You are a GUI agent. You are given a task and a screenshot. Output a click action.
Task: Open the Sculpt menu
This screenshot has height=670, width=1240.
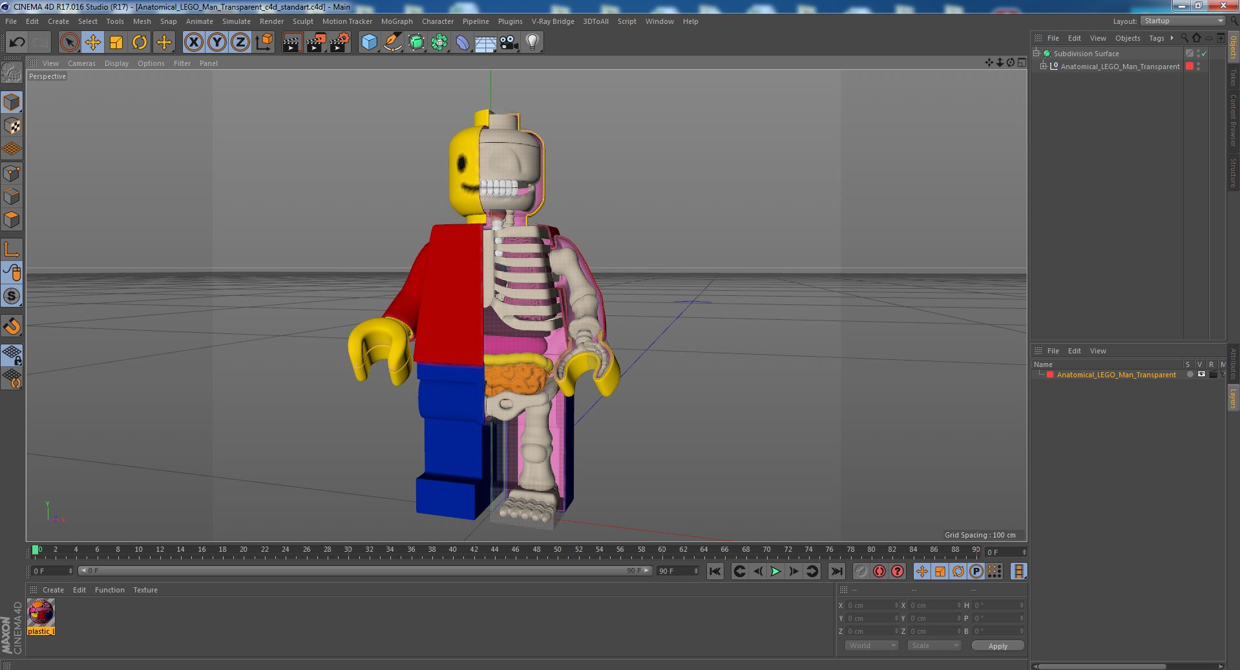pyautogui.click(x=302, y=21)
